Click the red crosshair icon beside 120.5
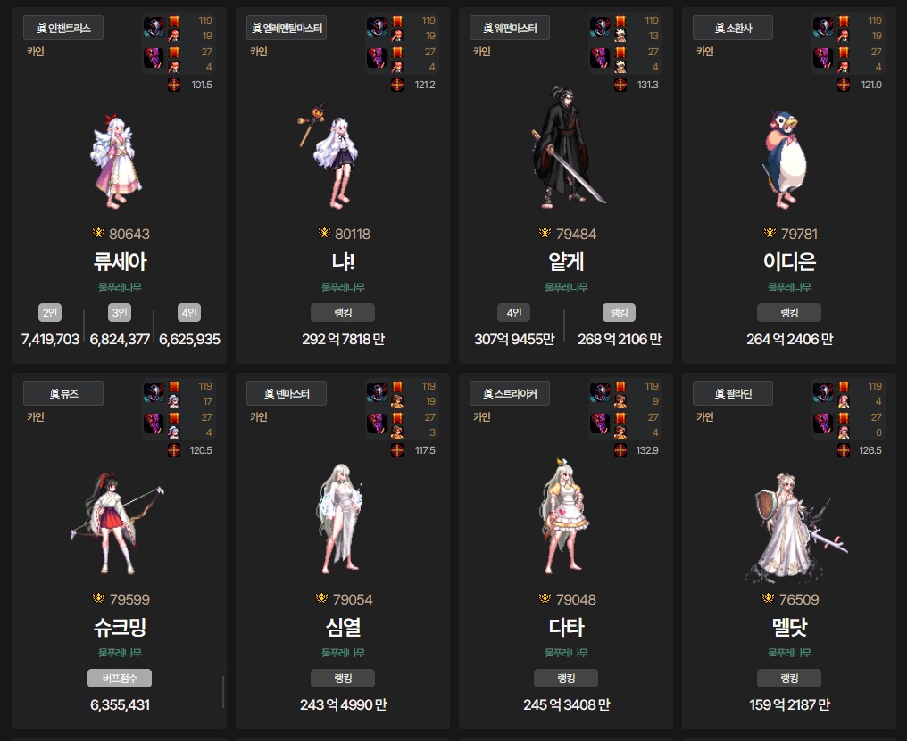 pos(174,450)
